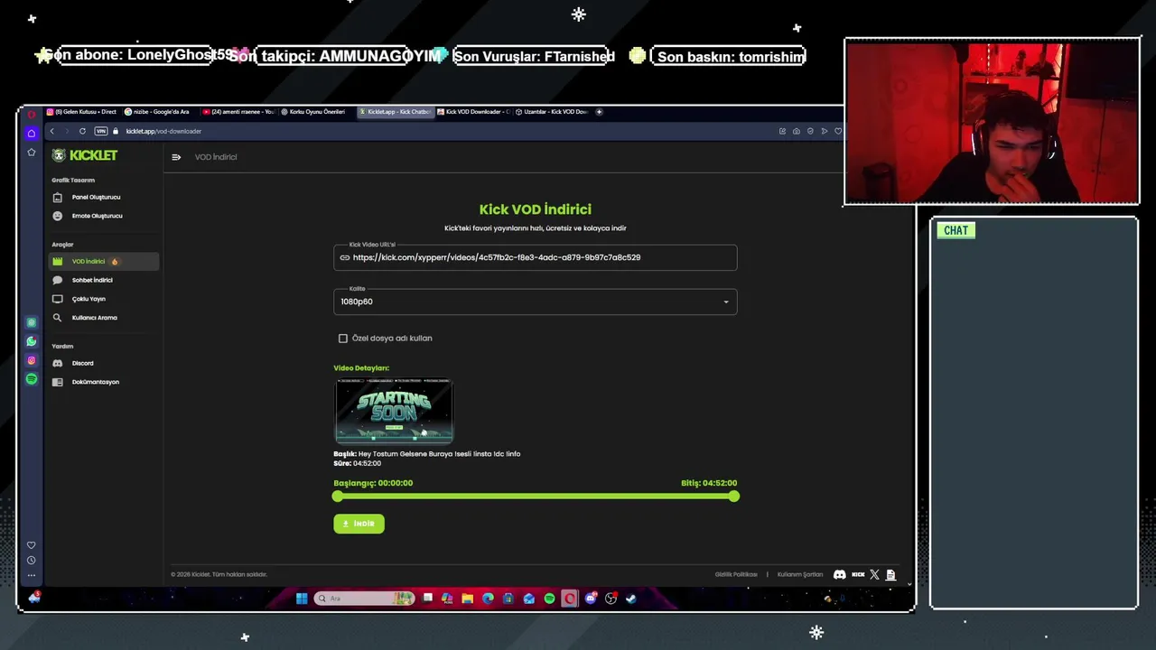Grab the start time slider handle
Viewport: 1156px width, 650px height.
pyautogui.click(x=337, y=497)
